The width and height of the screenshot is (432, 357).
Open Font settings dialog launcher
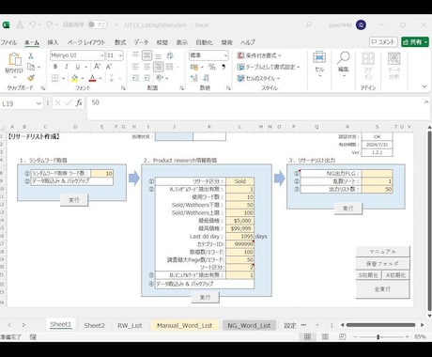123,88
